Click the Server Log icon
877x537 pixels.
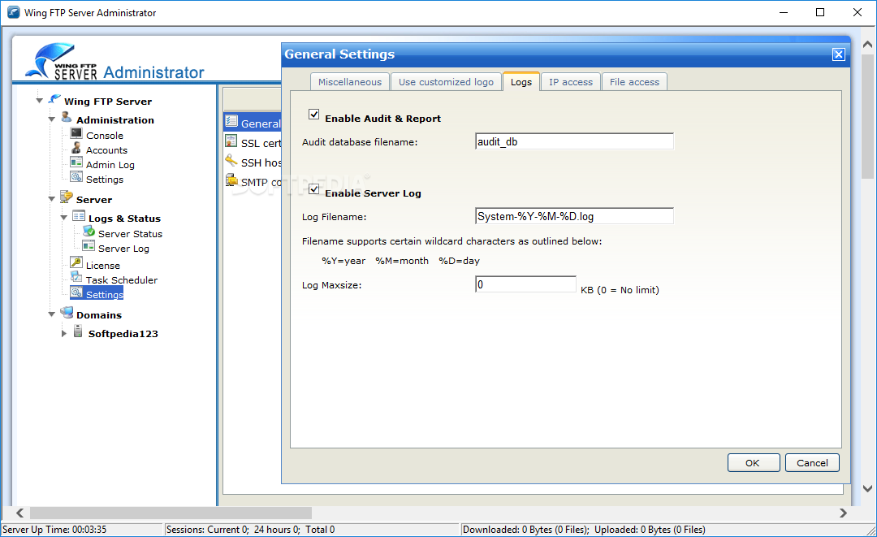pyautogui.click(x=89, y=245)
